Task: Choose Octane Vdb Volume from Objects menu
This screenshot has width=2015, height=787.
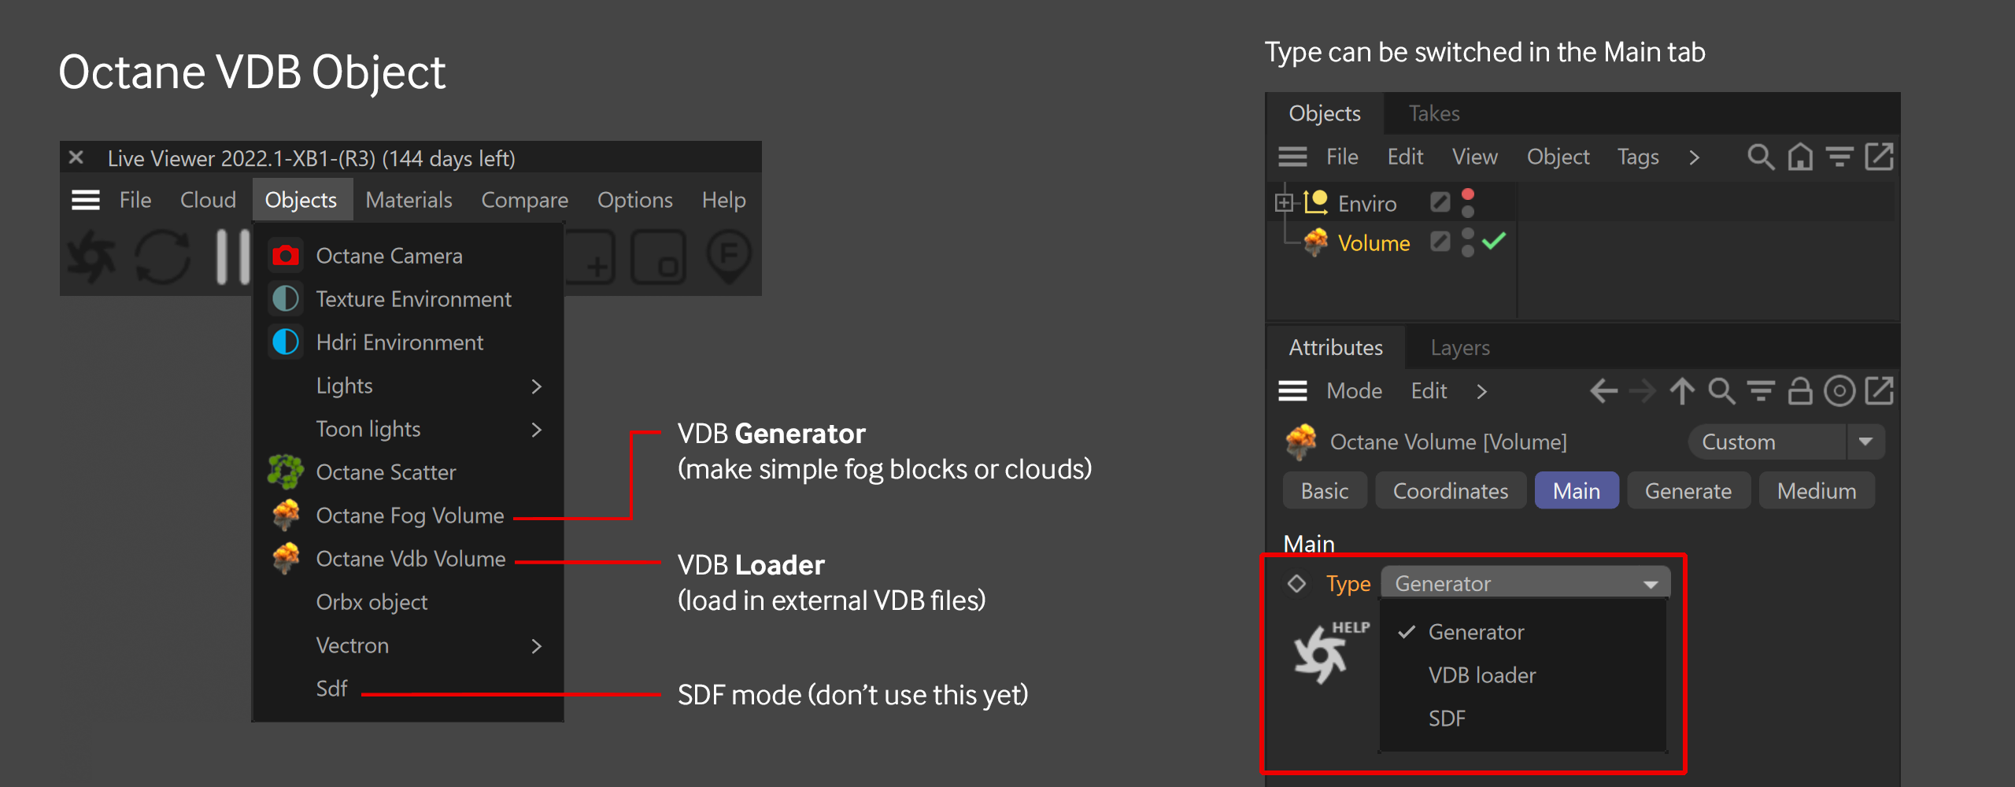Action: pos(410,559)
